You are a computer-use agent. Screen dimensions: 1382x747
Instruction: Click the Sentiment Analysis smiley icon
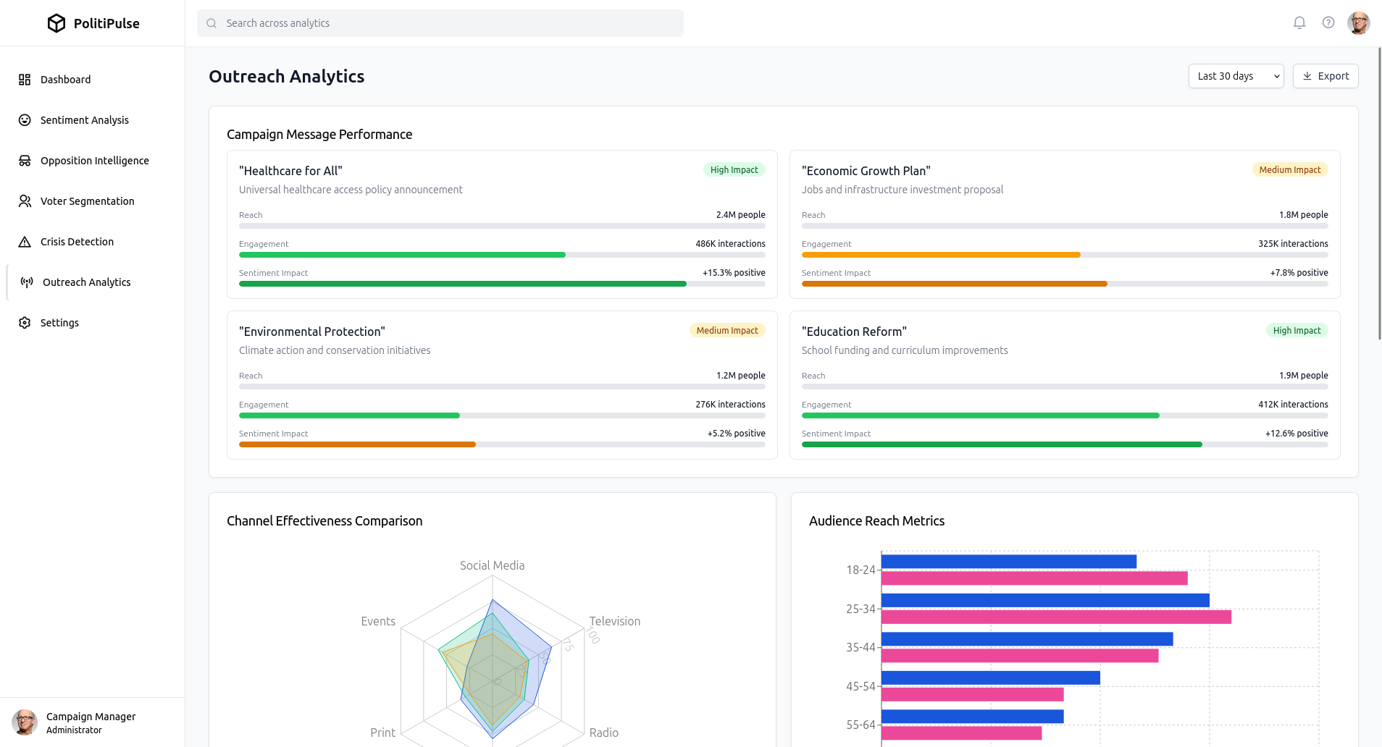[25, 120]
